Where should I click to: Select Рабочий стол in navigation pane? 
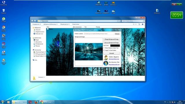38,34
